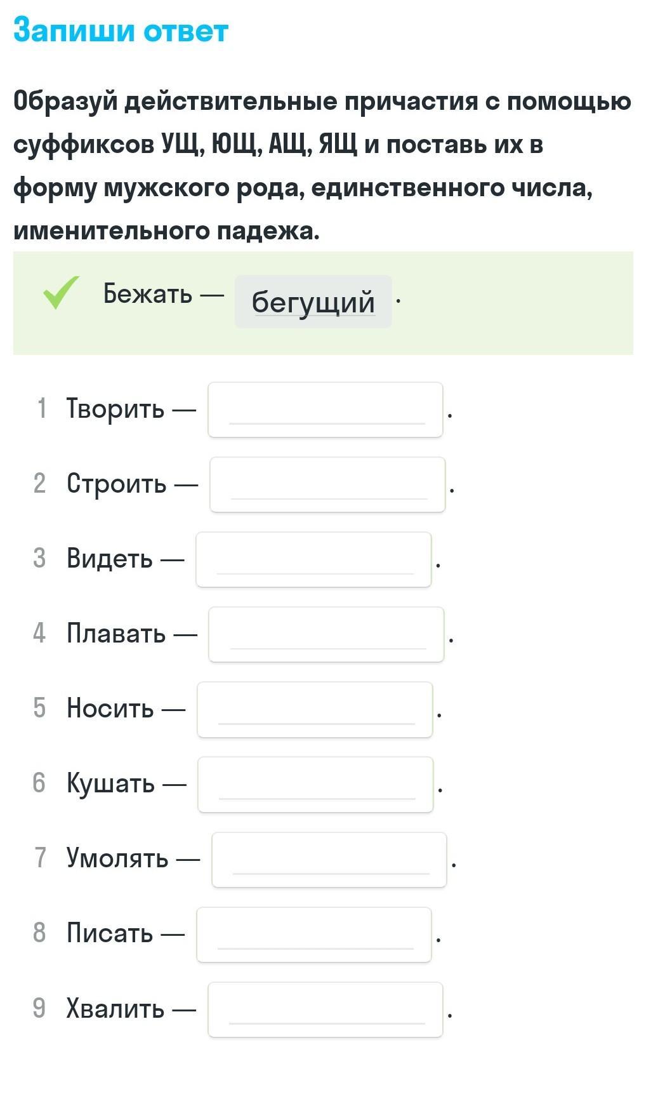Click the word Бежать in the example
The height and width of the screenshot is (1099, 658).
[147, 294]
